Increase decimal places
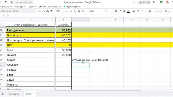The width and height of the screenshot is (173, 97). [x=79, y=11]
